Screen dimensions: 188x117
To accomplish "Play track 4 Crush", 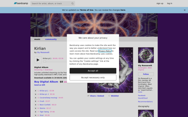I will pyautogui.click(x=35, y=101).
